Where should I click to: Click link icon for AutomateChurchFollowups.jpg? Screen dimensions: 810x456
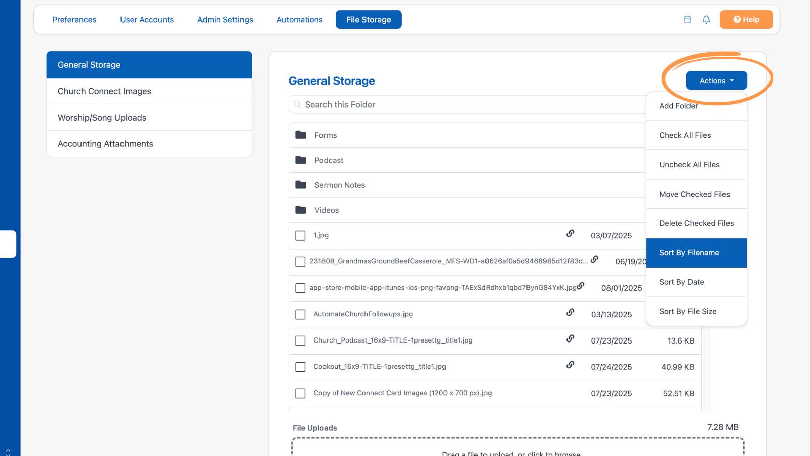[570, 312]
